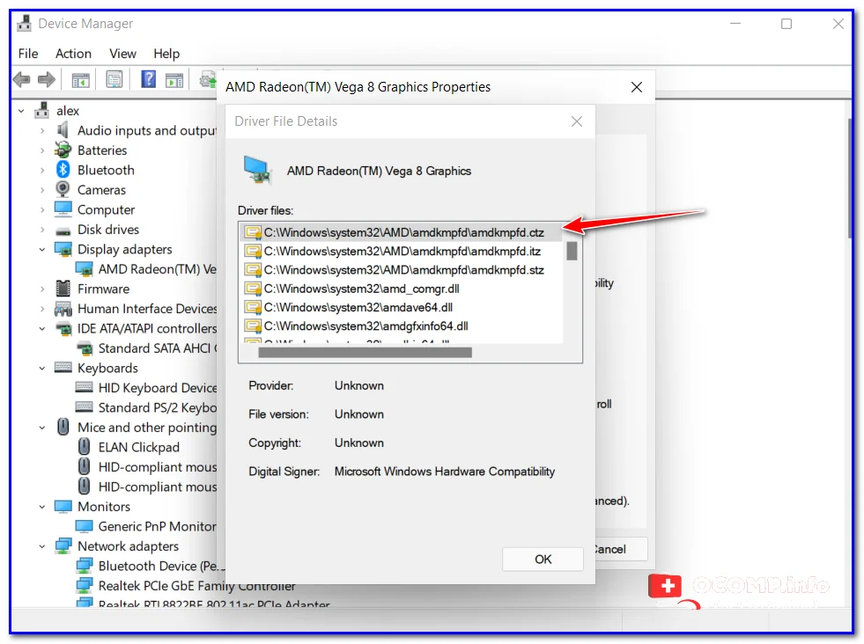Click the Device Manager tree vertical scrollbar

point(850,179)
